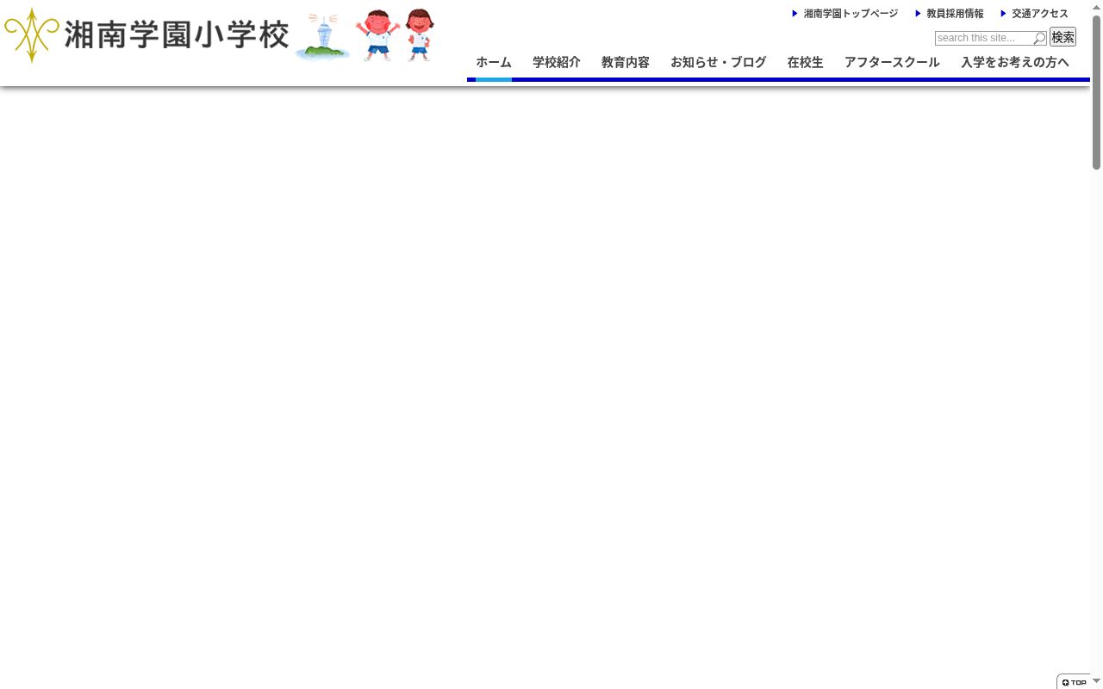
Task: Click the 湘南学園小学校 school logo
Action: (146, 35)
